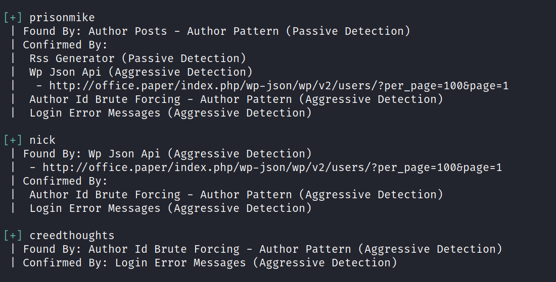Click Author Id Brute Forcing line under prisonmike
This screenshot has height=282, width=556.
(x=236, y=99)
